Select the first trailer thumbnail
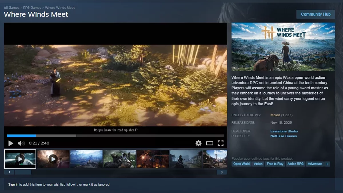This screenshot has height=193, width=343. pos(20,159)
